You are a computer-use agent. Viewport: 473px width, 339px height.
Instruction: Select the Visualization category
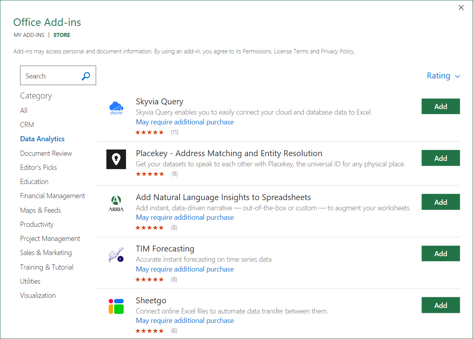click(x=38, y=295)
